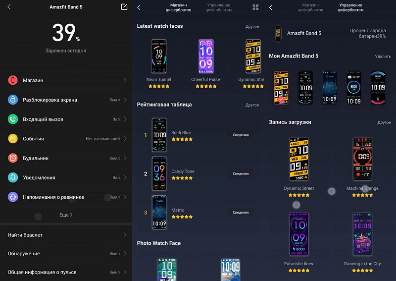Screen dimensions: 396x281
Task: Open the Магазин row chevron
Action: click(x=125, y=80)
